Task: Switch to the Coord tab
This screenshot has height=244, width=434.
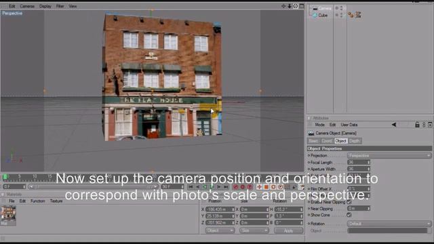Action: tap(327, 141)
